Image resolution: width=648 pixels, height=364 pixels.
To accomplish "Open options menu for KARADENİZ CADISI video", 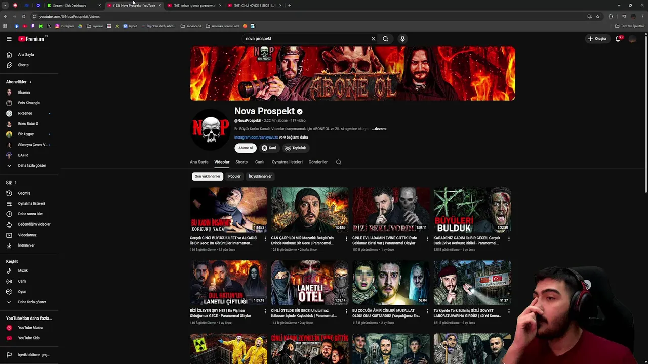I will coord(509,239).
